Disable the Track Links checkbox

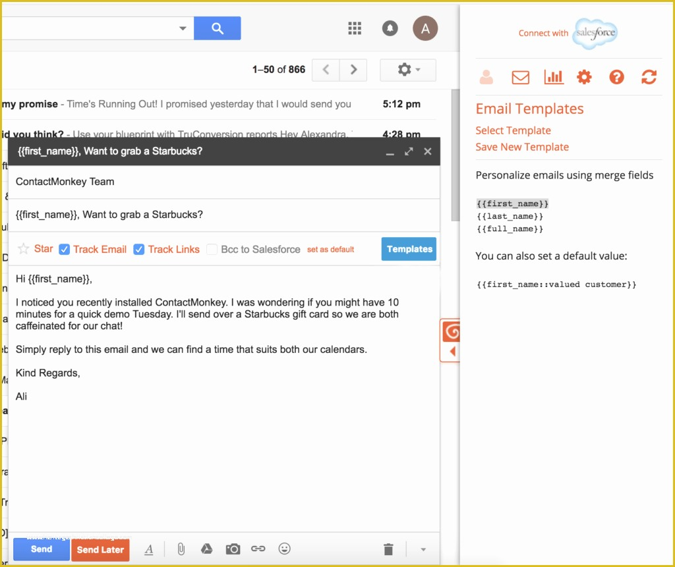click(139, 250)
